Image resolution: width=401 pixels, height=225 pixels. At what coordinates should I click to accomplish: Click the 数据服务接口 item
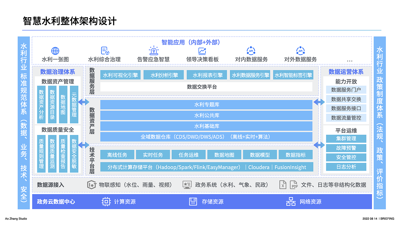click(x=346, y=108)
